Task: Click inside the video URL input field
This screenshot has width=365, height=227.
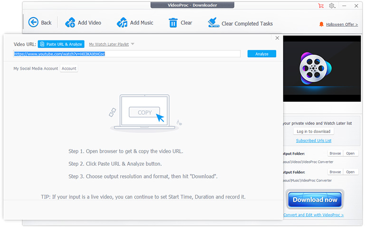Action: (x=127, y=54)
